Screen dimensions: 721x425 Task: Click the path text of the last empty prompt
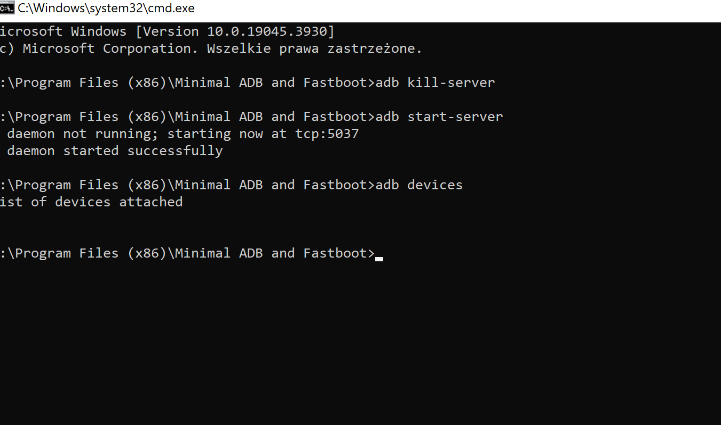187,253
